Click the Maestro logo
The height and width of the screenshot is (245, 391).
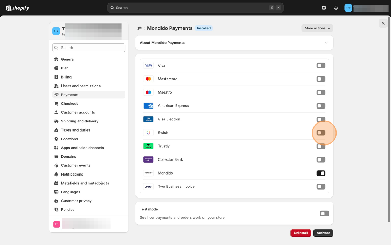click(148, 92)
